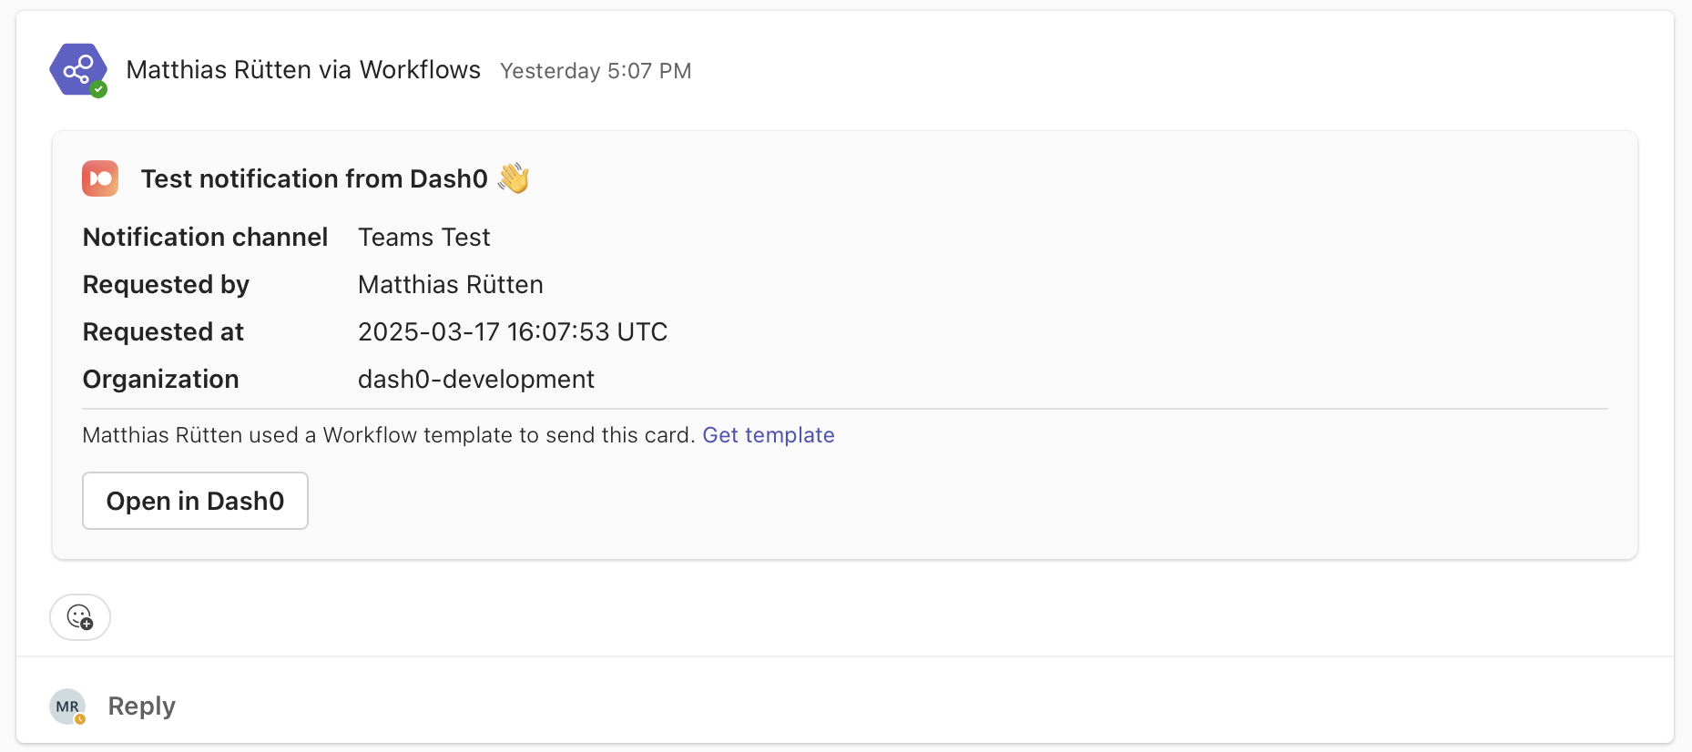Click the Organization label
This screenshot has height=752, width=1692.
tap(160, 380)
